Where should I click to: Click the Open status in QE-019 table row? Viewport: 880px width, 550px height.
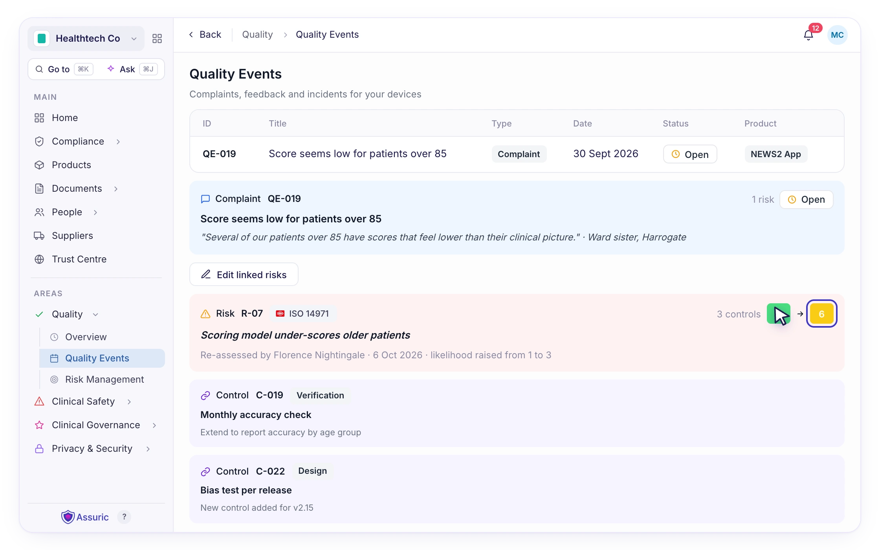[x=690, y=154]
